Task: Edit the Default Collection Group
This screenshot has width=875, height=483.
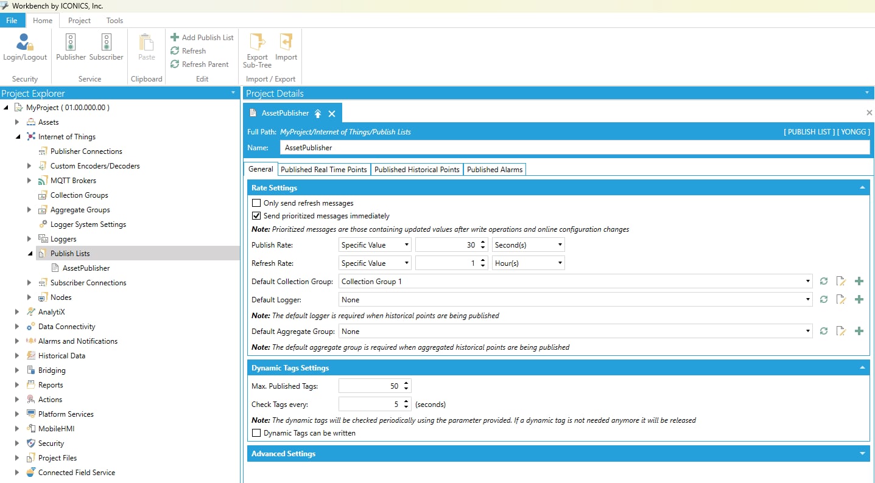Action: coord(841,281)
